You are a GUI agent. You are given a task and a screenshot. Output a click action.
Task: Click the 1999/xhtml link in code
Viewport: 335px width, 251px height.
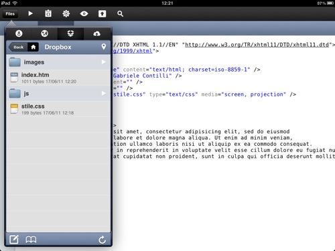pos(133,51)
